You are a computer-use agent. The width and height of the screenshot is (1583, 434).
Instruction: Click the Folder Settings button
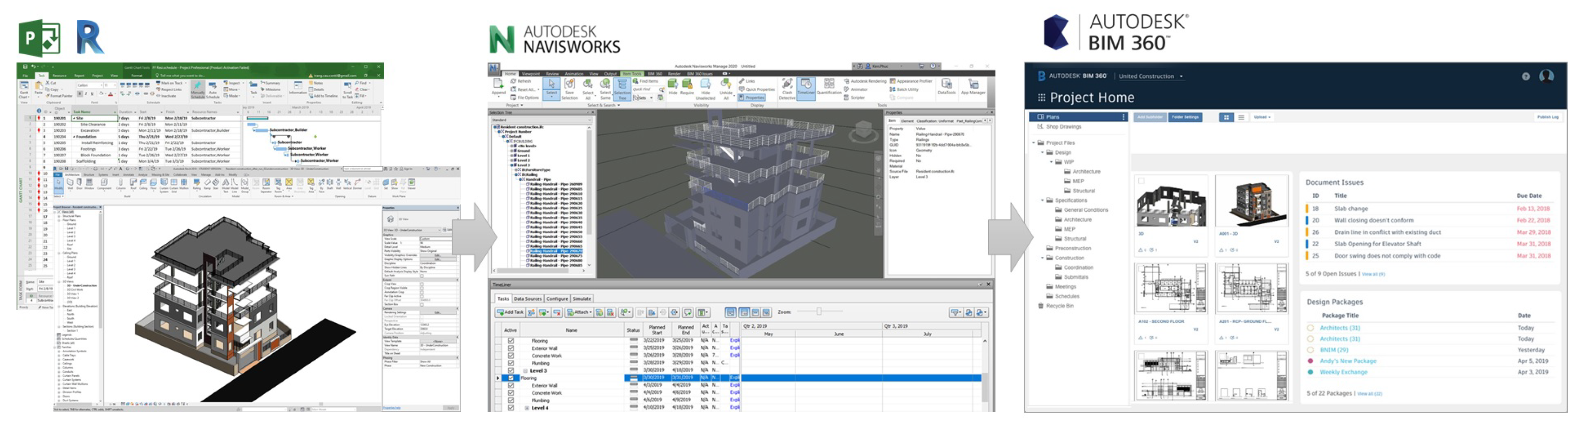pyautogui.click(x=1185, y=117)
